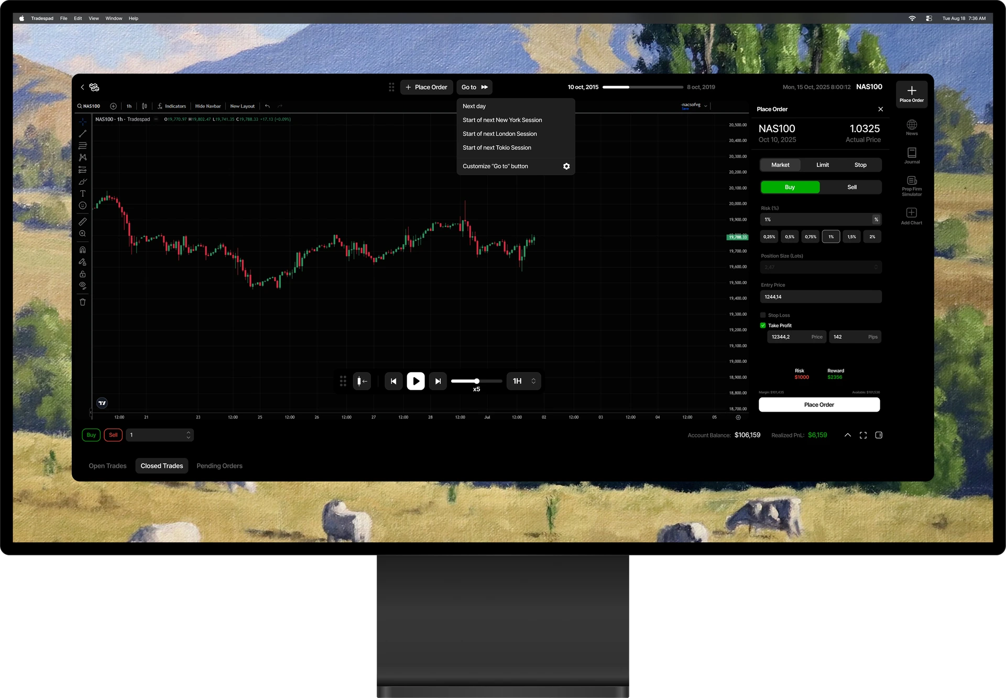Click the undo arrow in chart toolbar
Screen dimensions: 1006x698
tap(268, 106)
